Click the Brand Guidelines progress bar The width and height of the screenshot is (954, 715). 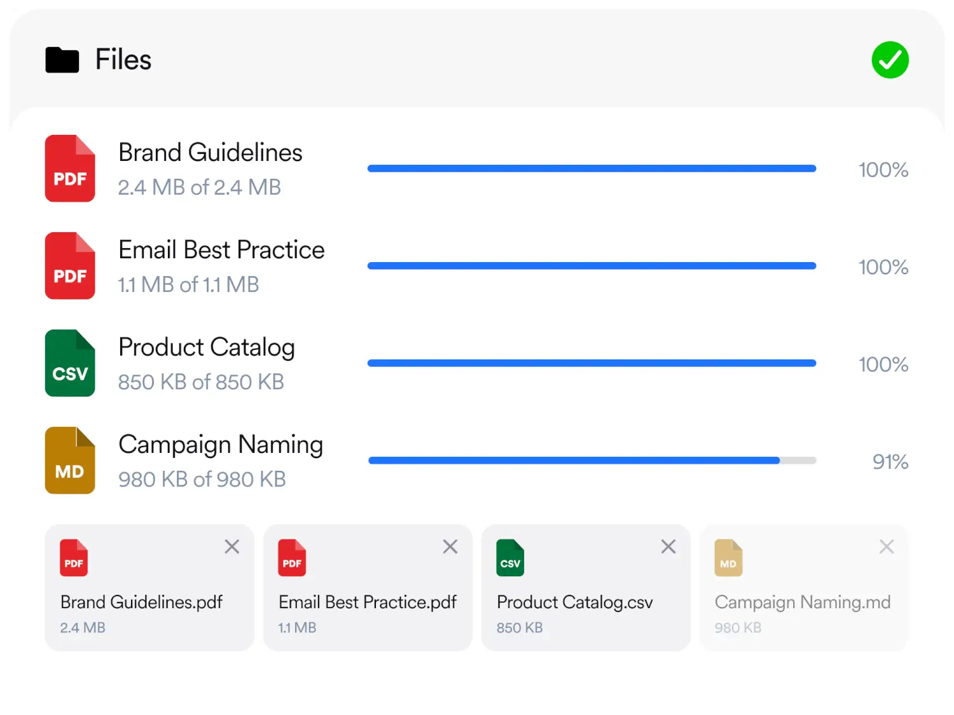(592, 169)
